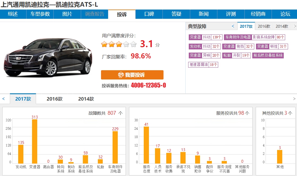Click the 服务收费 bar showing 12
The width and height of the screenshot is (297, 176).
tap(169, 158)
